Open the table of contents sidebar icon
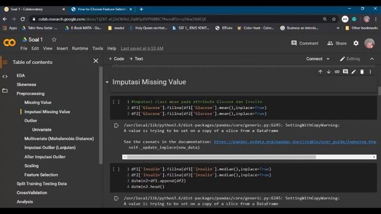Screen dimensions: 381x214 coord(5,62)
